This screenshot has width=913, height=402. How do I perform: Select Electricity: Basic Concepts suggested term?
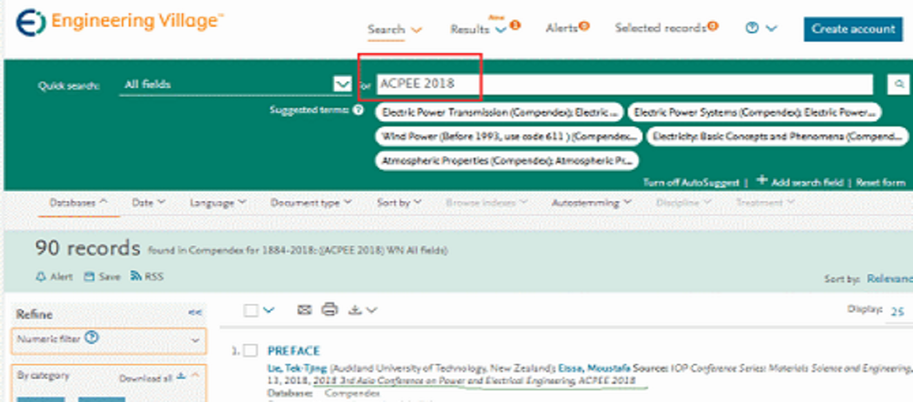(x=776, y=137)
